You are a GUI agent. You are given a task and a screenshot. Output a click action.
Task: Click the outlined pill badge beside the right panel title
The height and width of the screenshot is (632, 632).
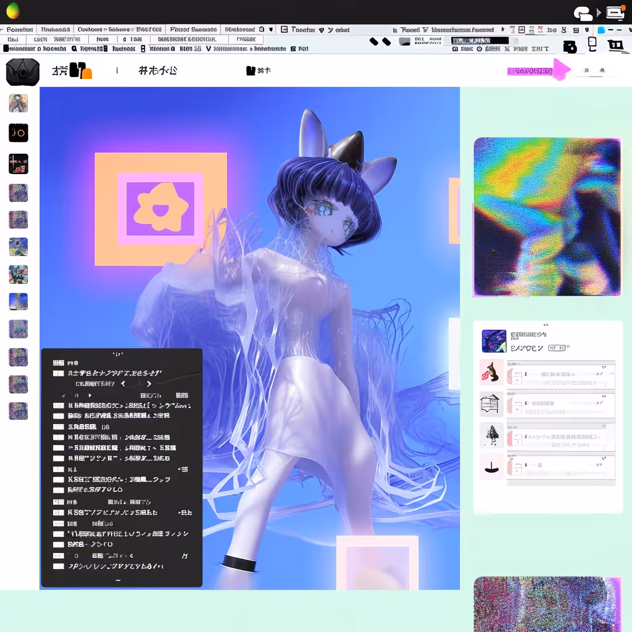(557, 348)
